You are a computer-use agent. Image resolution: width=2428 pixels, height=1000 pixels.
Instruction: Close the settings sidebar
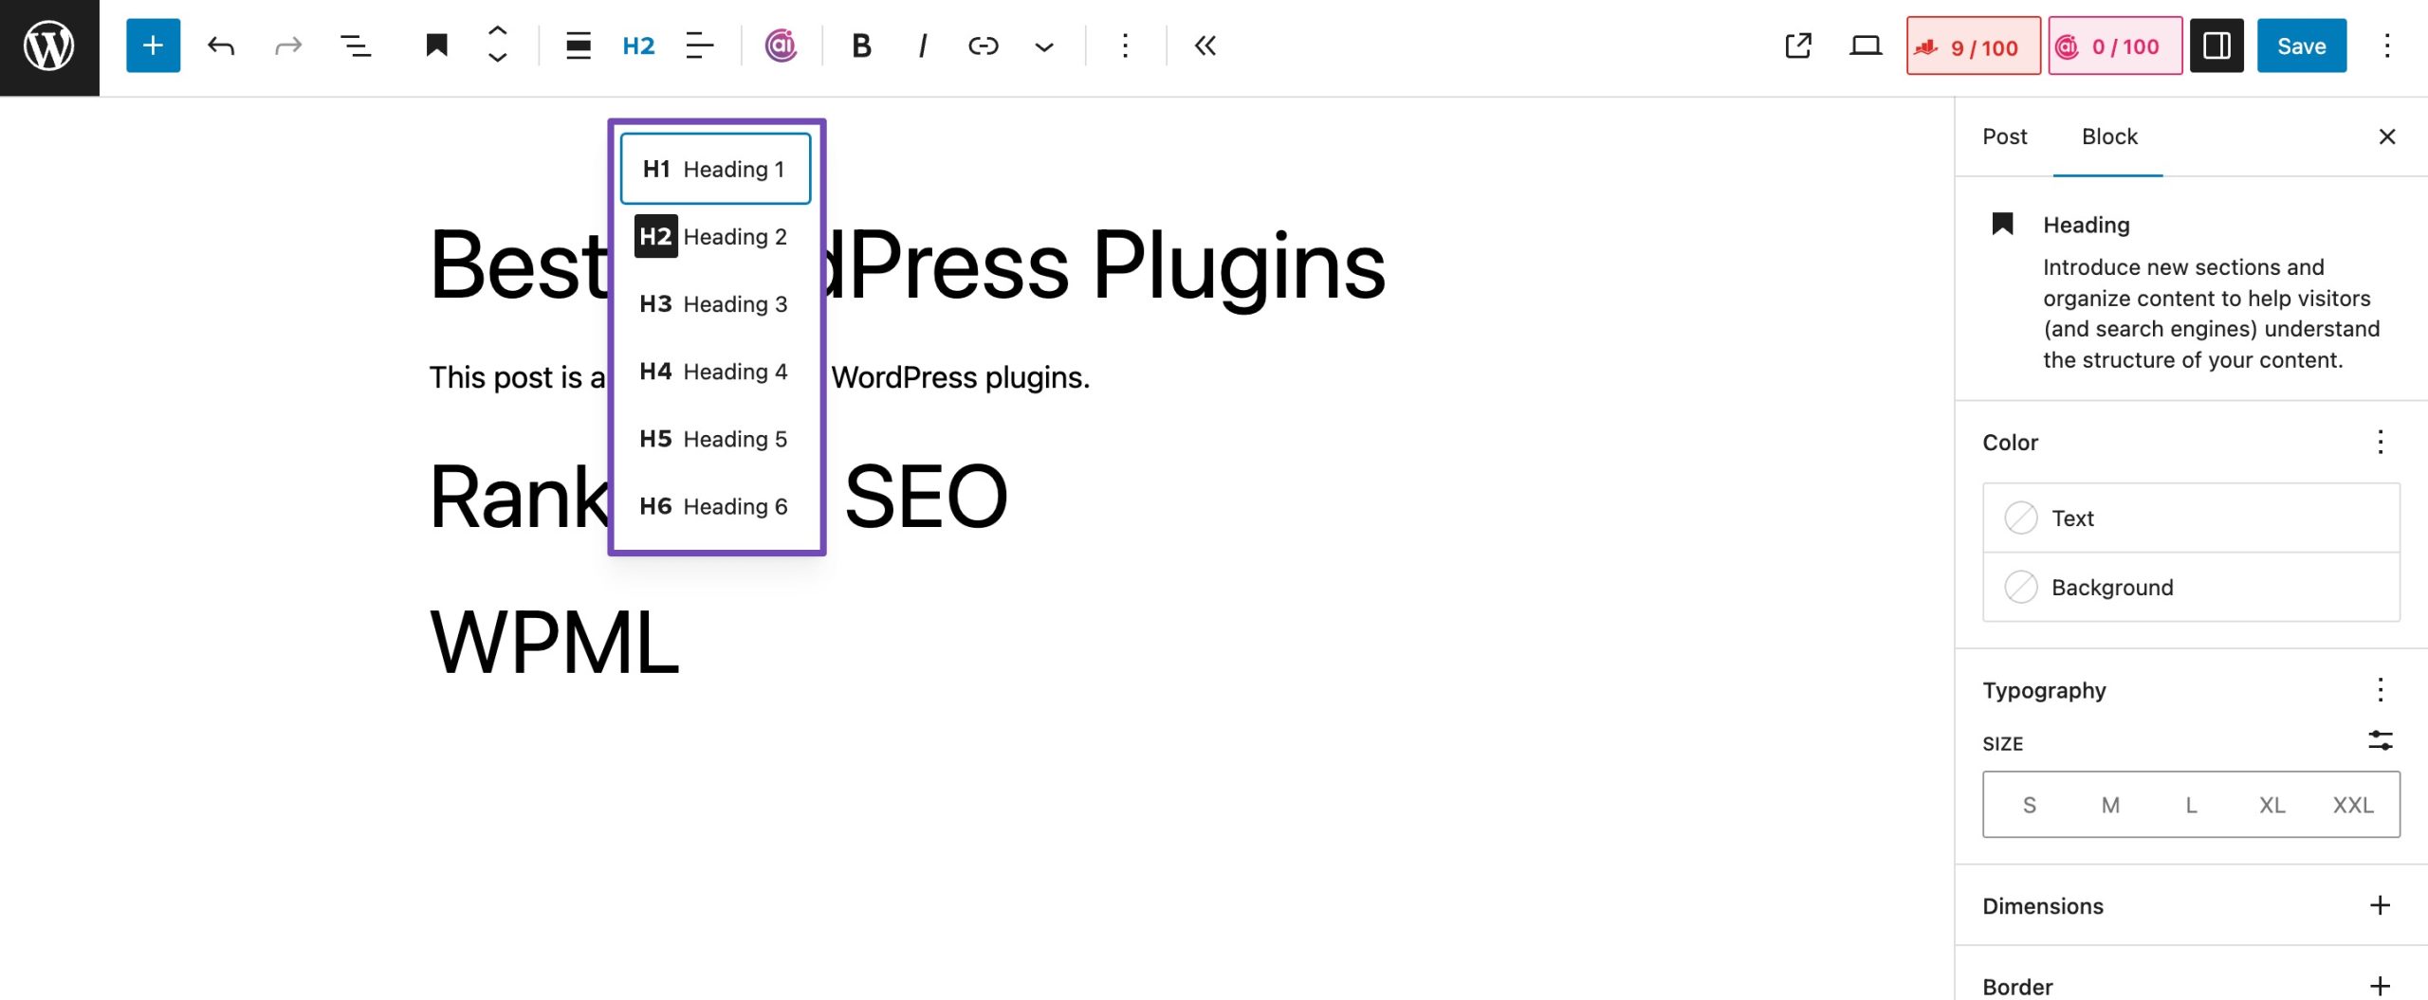pyautogui.click(x=2387, y=136)
